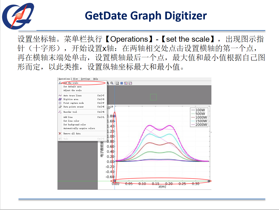Click the Ctrl+T shortcut text
This screenshot has height=210, width=279.
(x=101, y=95)
